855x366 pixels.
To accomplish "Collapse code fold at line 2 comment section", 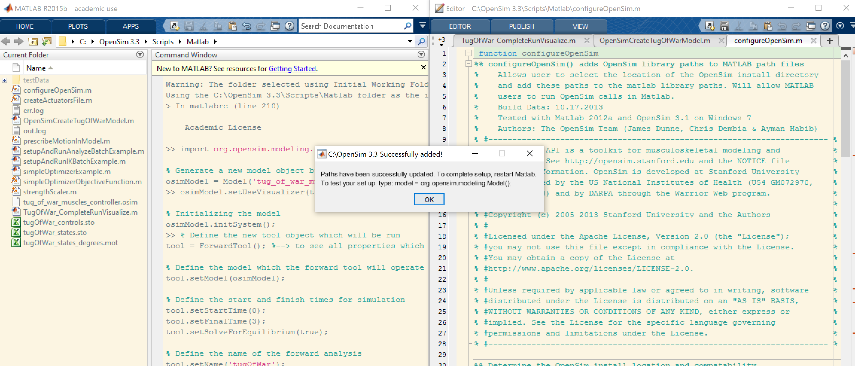I will [x=469, y=64].
